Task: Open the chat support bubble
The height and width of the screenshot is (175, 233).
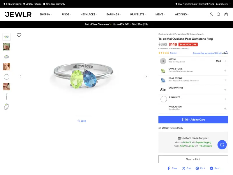Action: point(222,145)
